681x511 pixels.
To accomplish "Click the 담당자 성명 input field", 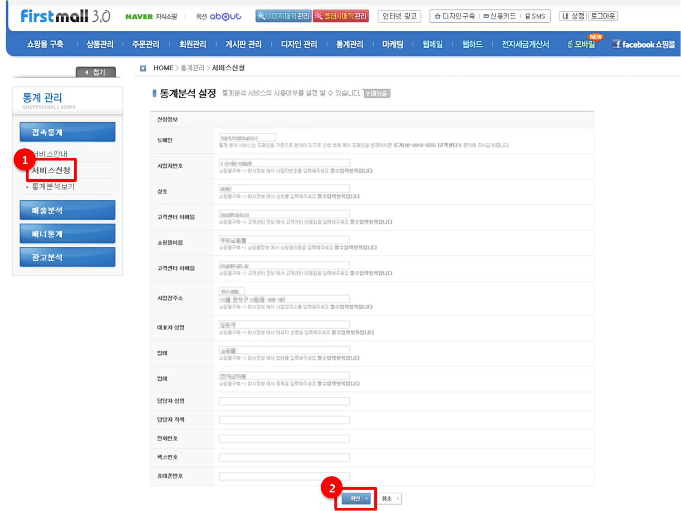I will [284, 401].
